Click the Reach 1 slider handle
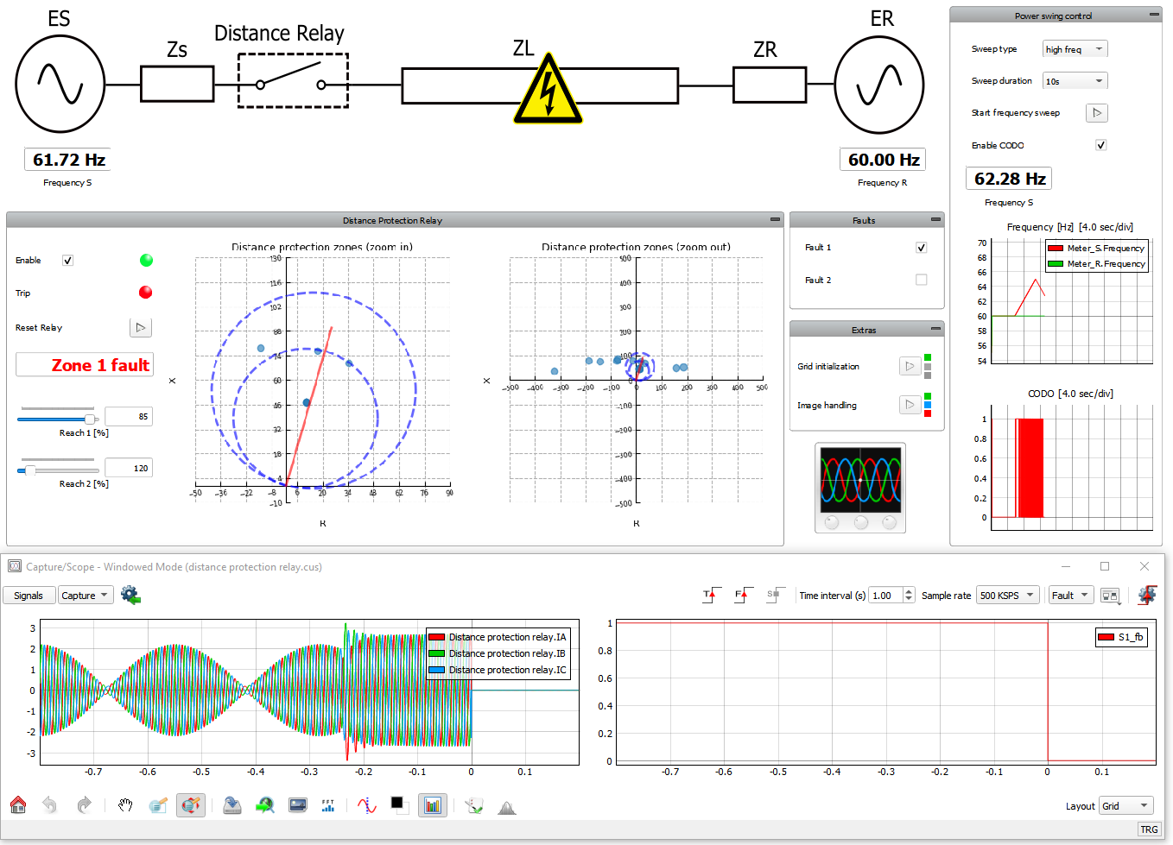Screen dimensions: 1173x845 [x=90, y=419]
